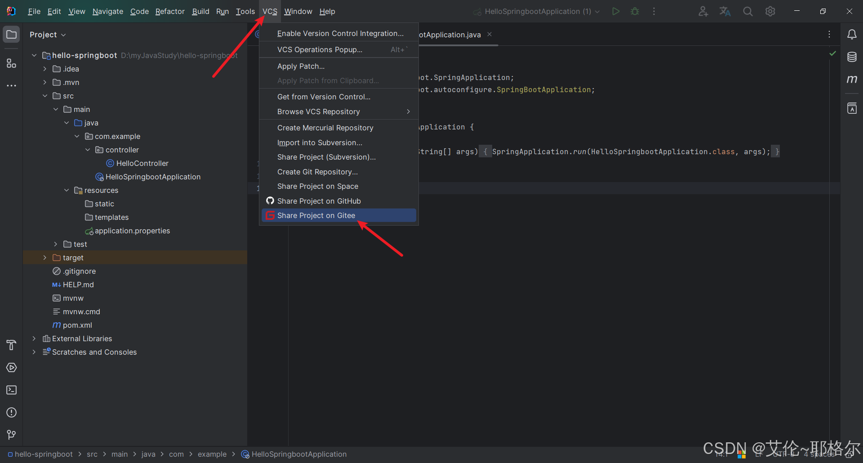Viewport: 863px width, 463px height.
Task: Collapse the com.example package
Action: tap(77, 136)
